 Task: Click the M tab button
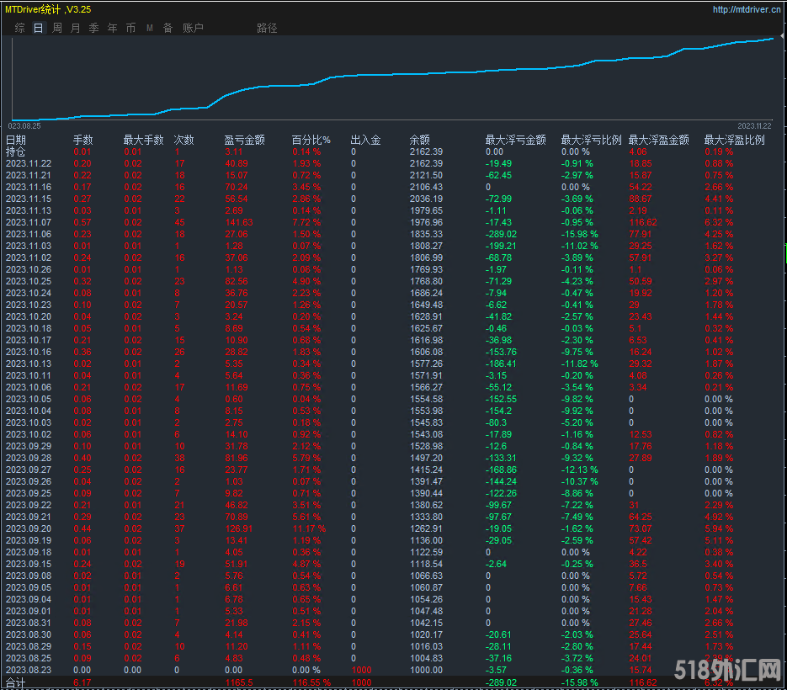coord(150,28)
